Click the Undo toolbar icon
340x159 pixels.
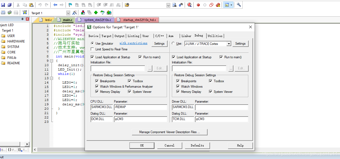pyautogui.click(x=39, y=5)
